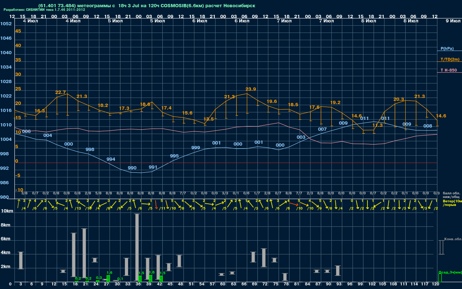
Task: Click the 995 pressure label
Action: pyautogui.click(x=174, y=156)
